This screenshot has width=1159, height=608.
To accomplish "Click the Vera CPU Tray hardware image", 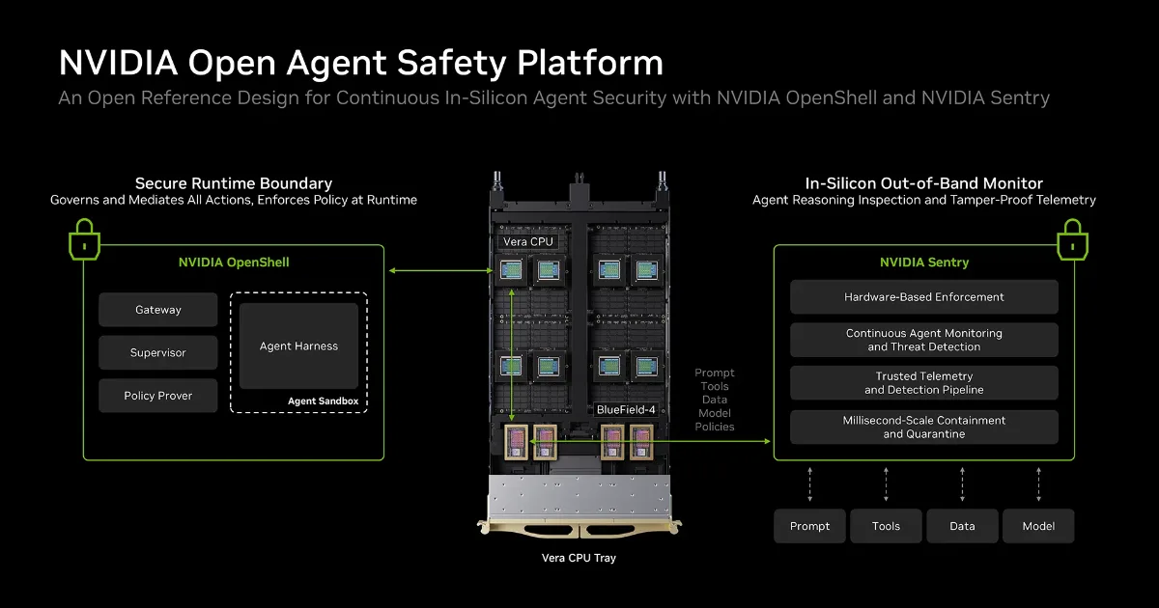I will point(579,357).
